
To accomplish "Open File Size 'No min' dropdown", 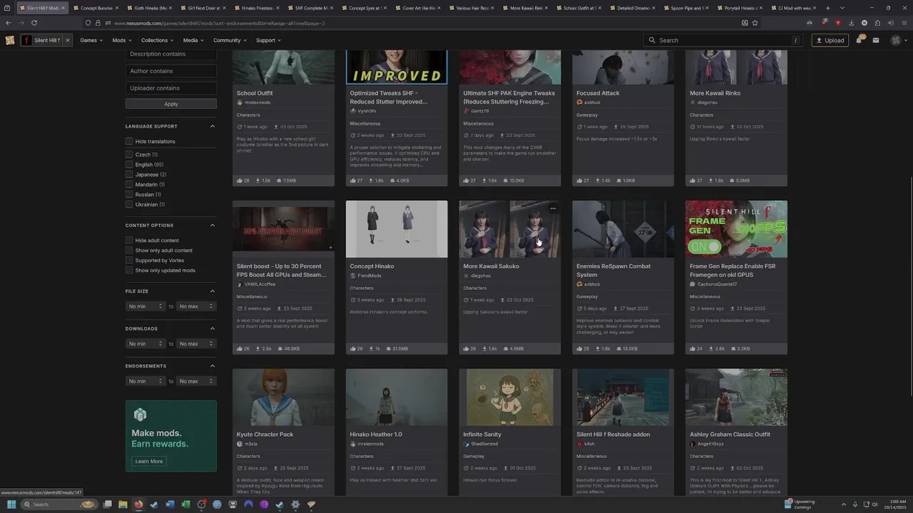I will tap(146, 306).
